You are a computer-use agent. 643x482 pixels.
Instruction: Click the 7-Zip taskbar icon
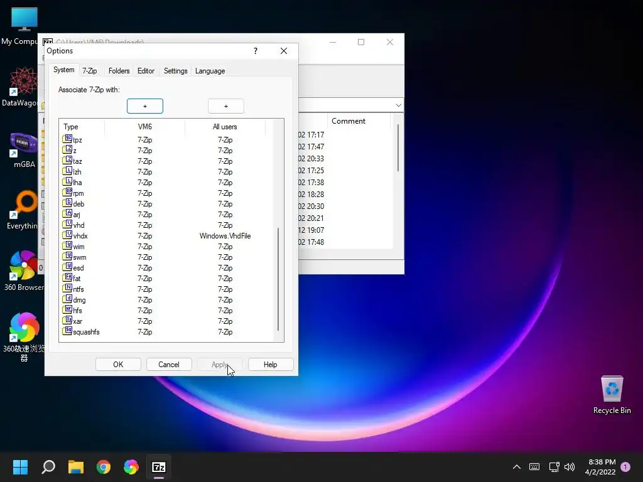click(159, 467)
